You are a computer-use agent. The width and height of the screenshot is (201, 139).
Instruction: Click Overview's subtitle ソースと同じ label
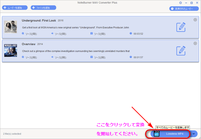tap(100, 57)
